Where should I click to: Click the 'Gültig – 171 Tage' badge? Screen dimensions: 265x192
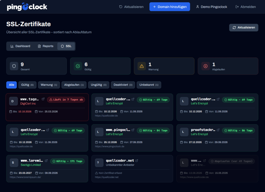click(x=68, y=161)
